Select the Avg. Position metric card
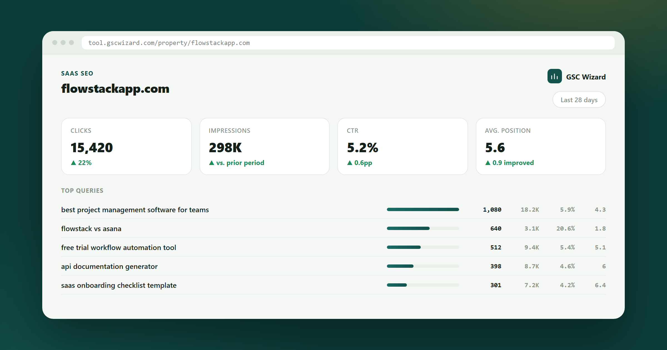 coord(541,146)
